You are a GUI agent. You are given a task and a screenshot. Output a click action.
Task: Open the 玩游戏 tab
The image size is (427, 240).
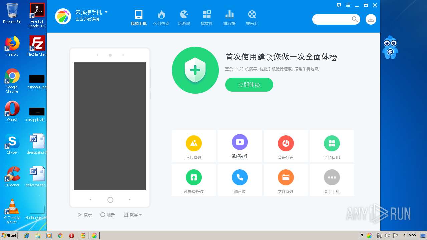click(184, 18)
